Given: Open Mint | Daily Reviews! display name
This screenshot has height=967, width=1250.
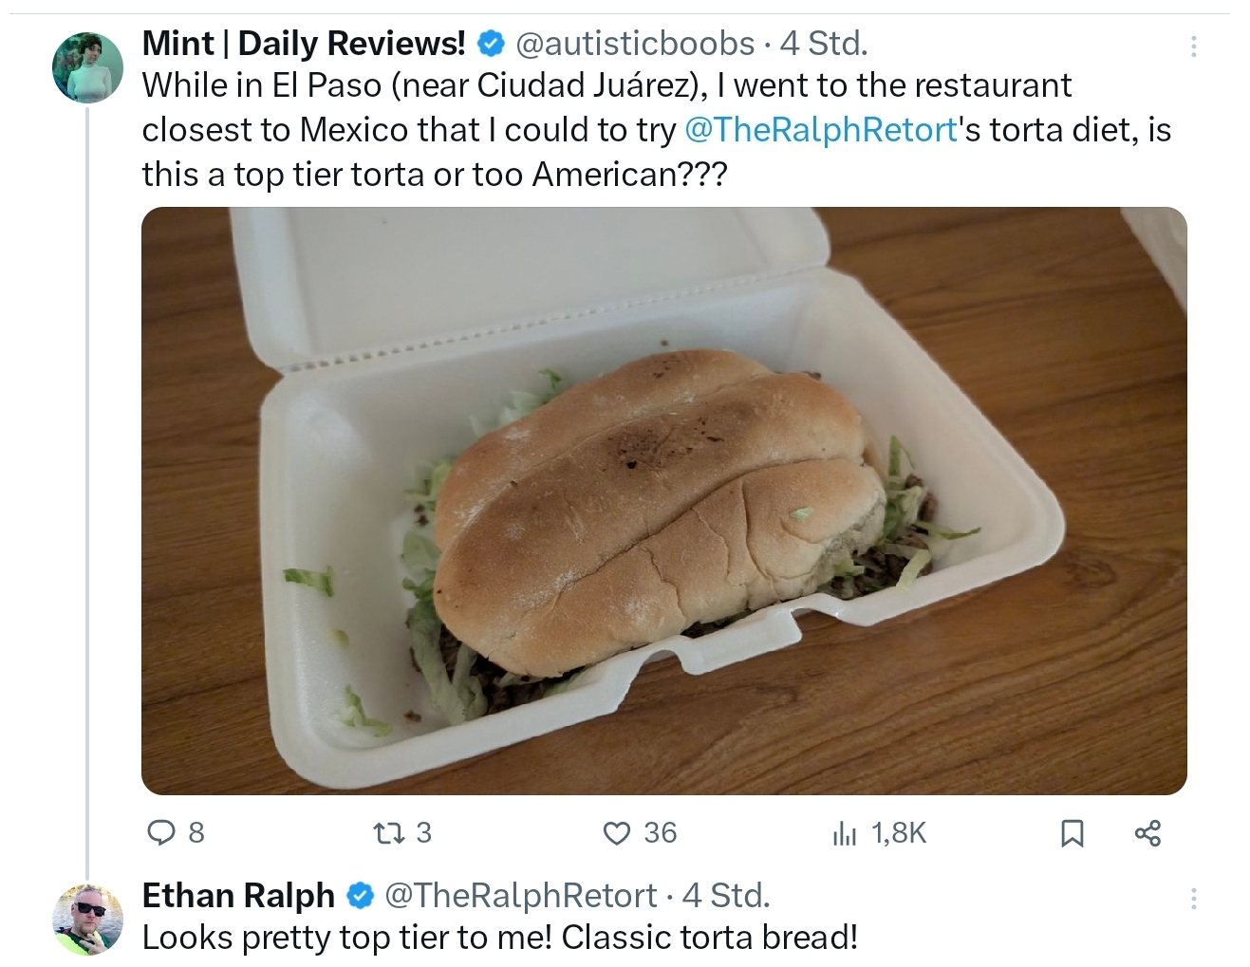Looking at the screenshot, I should click(304, 43).
